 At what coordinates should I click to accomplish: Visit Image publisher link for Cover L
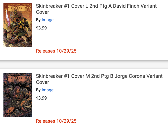click(x=48, y=20)
